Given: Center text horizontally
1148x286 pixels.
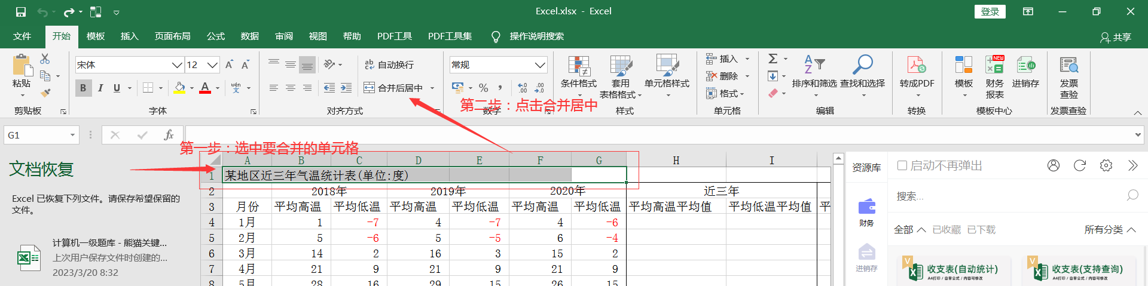Looking at the screenshot, I should [x=291, y=88].
